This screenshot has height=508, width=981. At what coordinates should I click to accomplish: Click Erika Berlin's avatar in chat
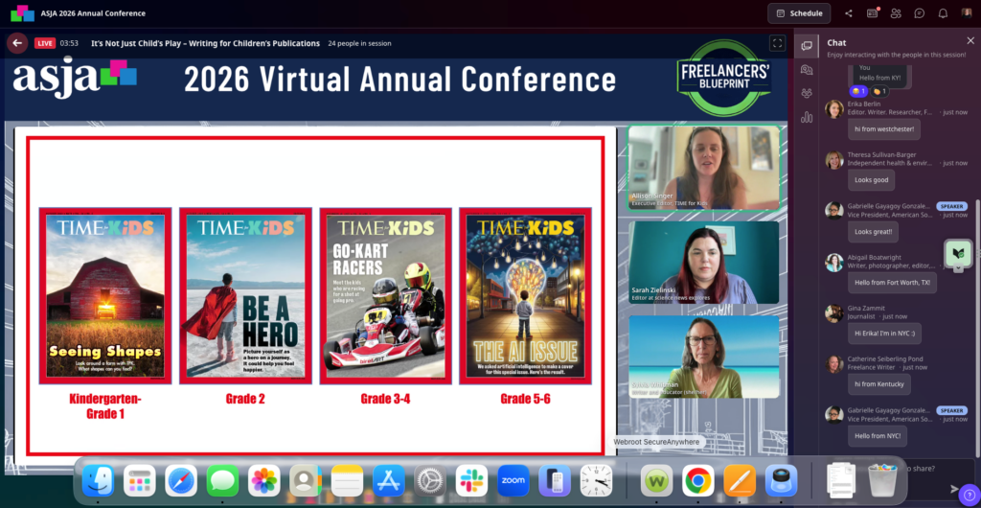pos(834,109)
